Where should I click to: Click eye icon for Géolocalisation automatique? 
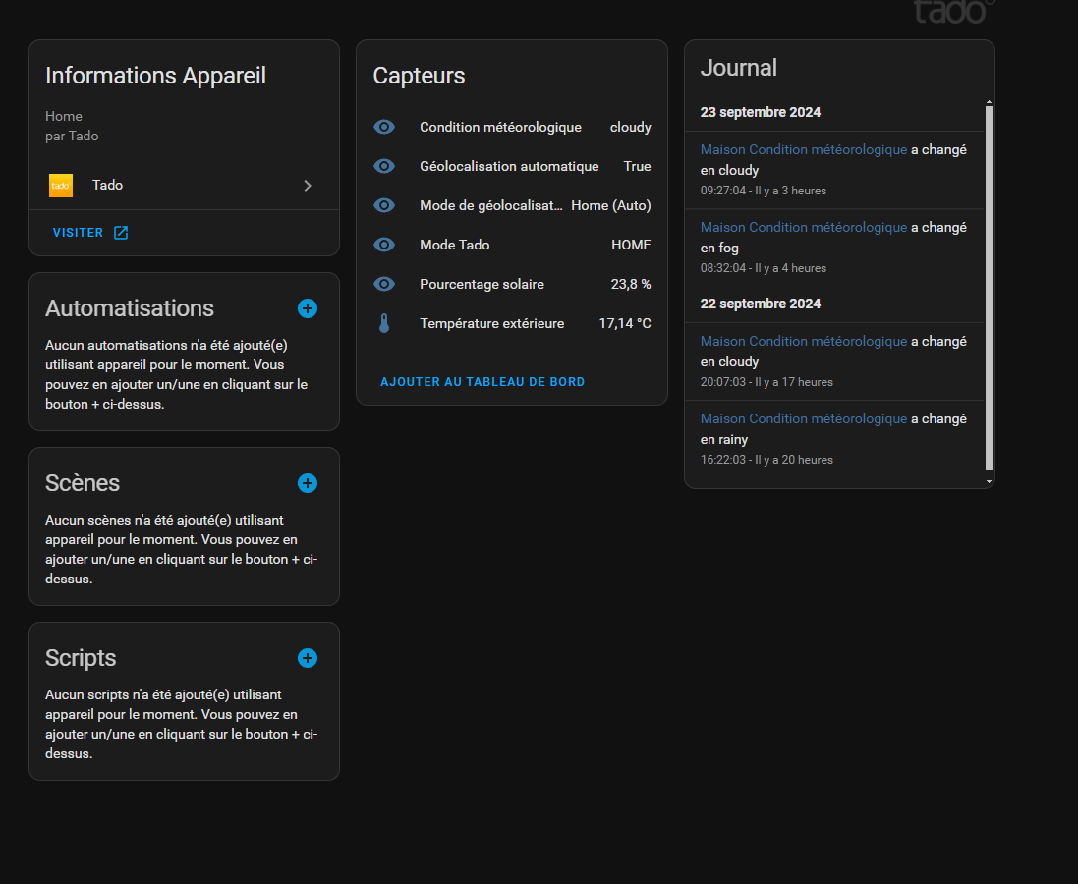coord(384,166)
